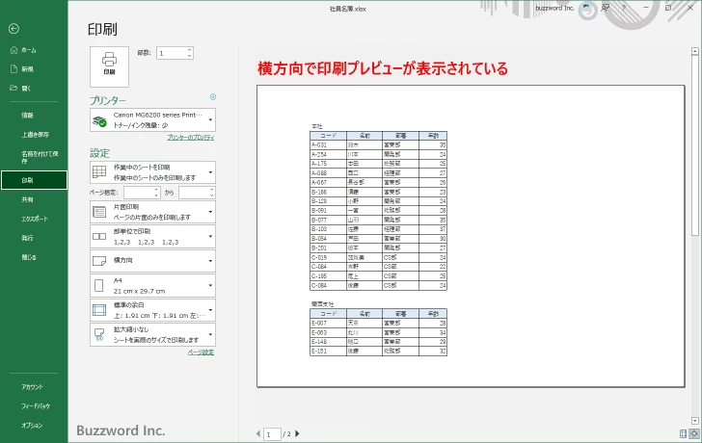Image resolution: width=702 pixels, height=443 pixels.
Task: Open the A4 paper size dropdown
Action: 152,286
